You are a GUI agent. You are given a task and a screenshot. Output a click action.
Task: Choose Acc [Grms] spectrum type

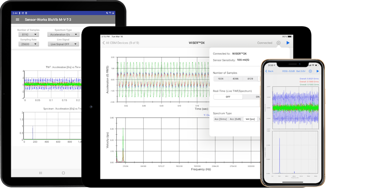point(221,119)
